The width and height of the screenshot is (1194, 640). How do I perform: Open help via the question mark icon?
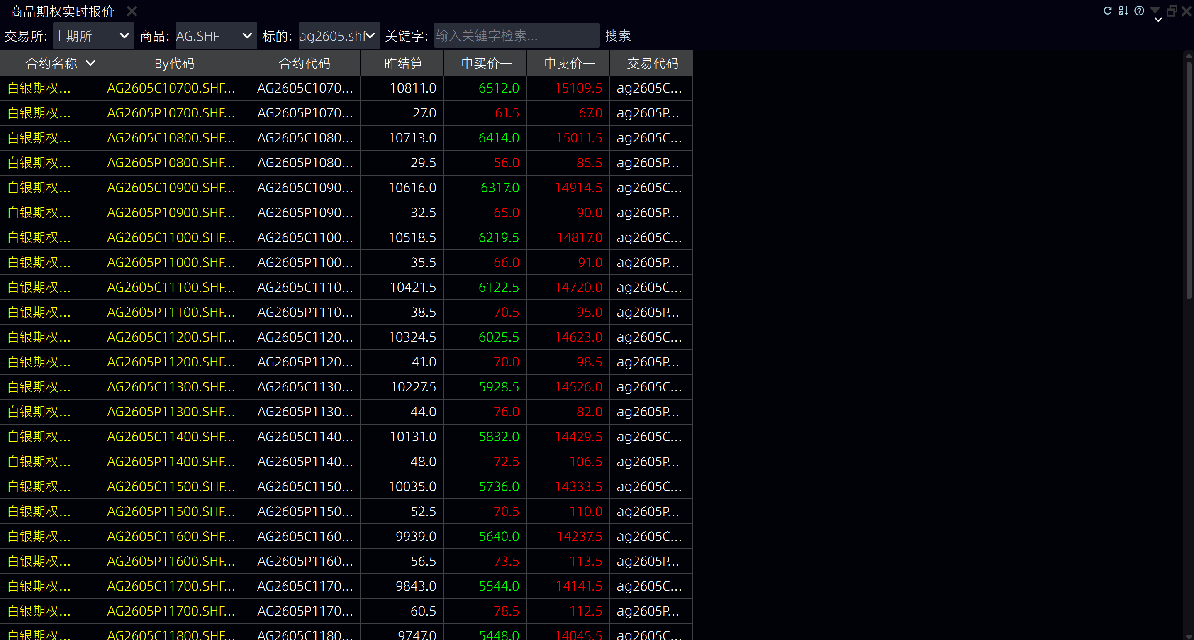(1139, 11)
